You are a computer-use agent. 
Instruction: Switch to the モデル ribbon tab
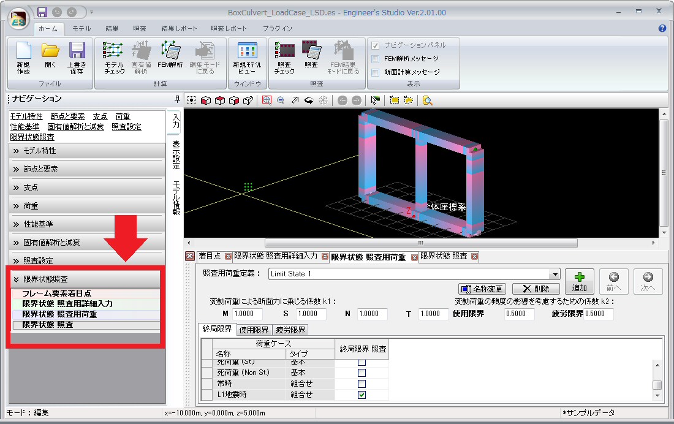(x=81, y=28)
